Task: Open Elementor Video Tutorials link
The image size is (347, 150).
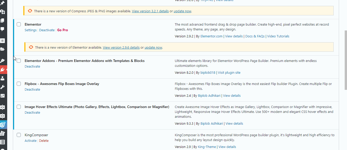Action: pos(278,36)
